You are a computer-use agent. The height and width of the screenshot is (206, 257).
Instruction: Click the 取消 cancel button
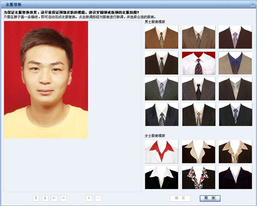[210, 198]
